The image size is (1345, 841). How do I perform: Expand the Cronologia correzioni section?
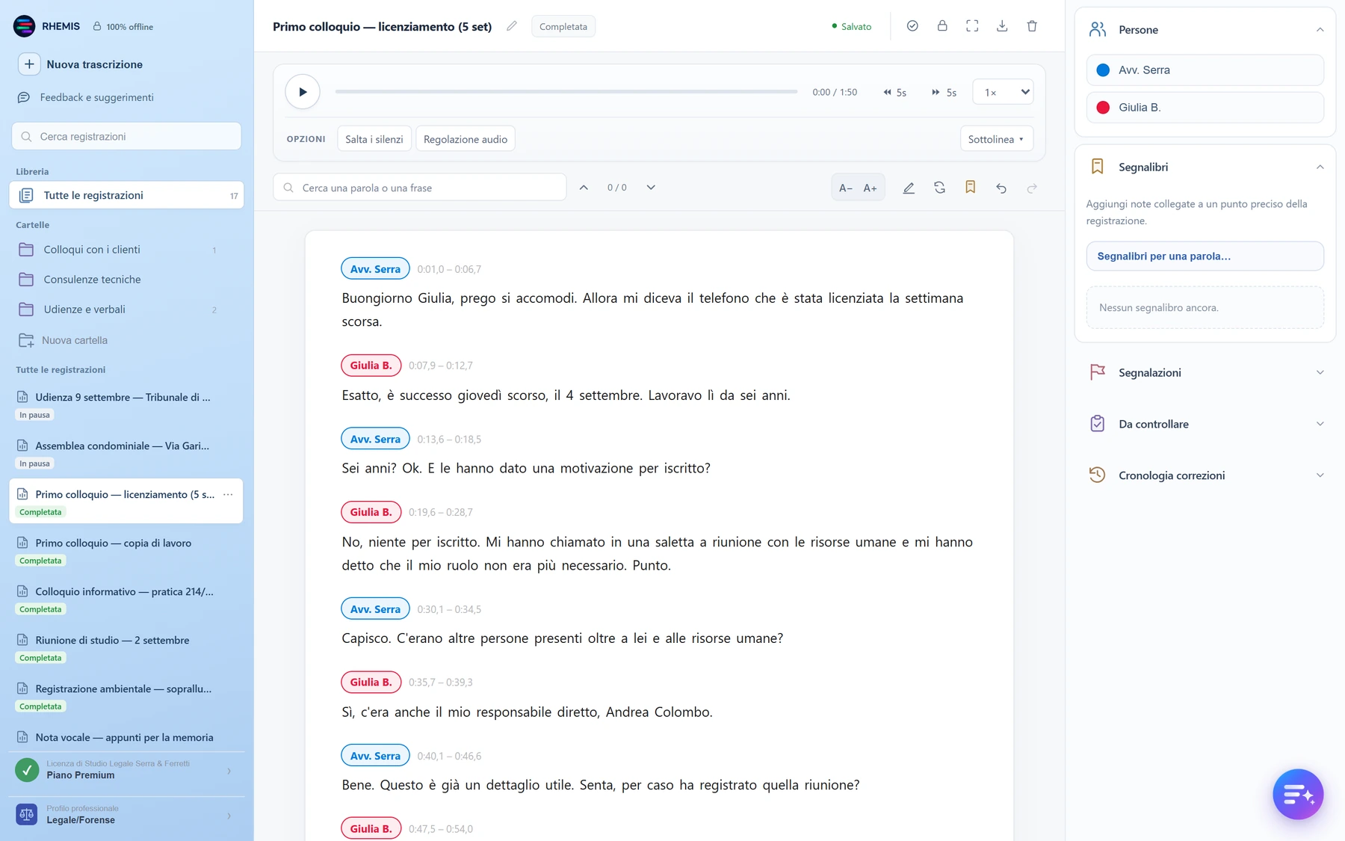coord(1320,475)
